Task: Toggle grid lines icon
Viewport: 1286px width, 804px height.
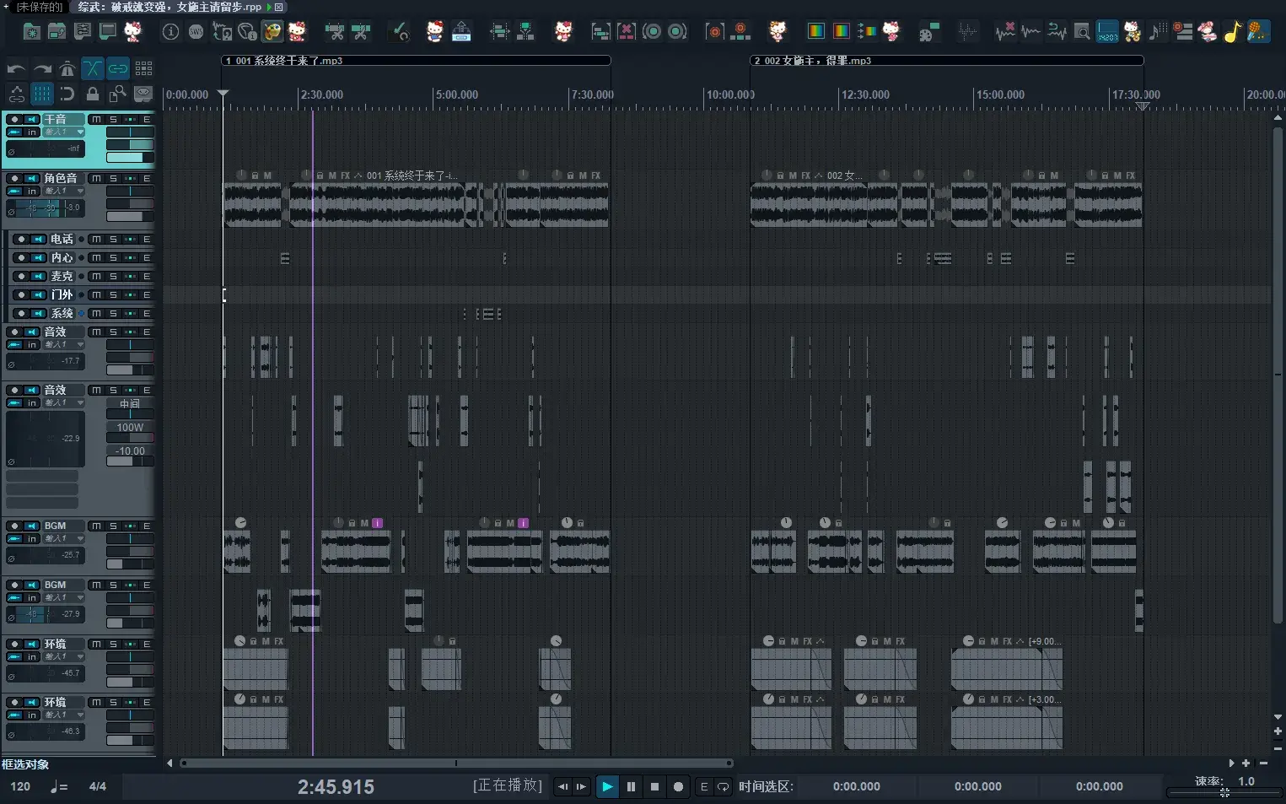Action: tap(41, 94)
